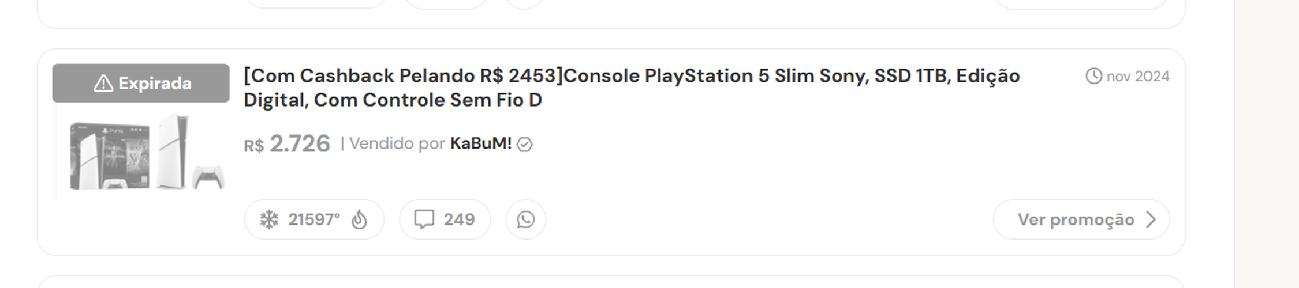
Task: Vote hot with the flame icon
Action: coord(359,219)
